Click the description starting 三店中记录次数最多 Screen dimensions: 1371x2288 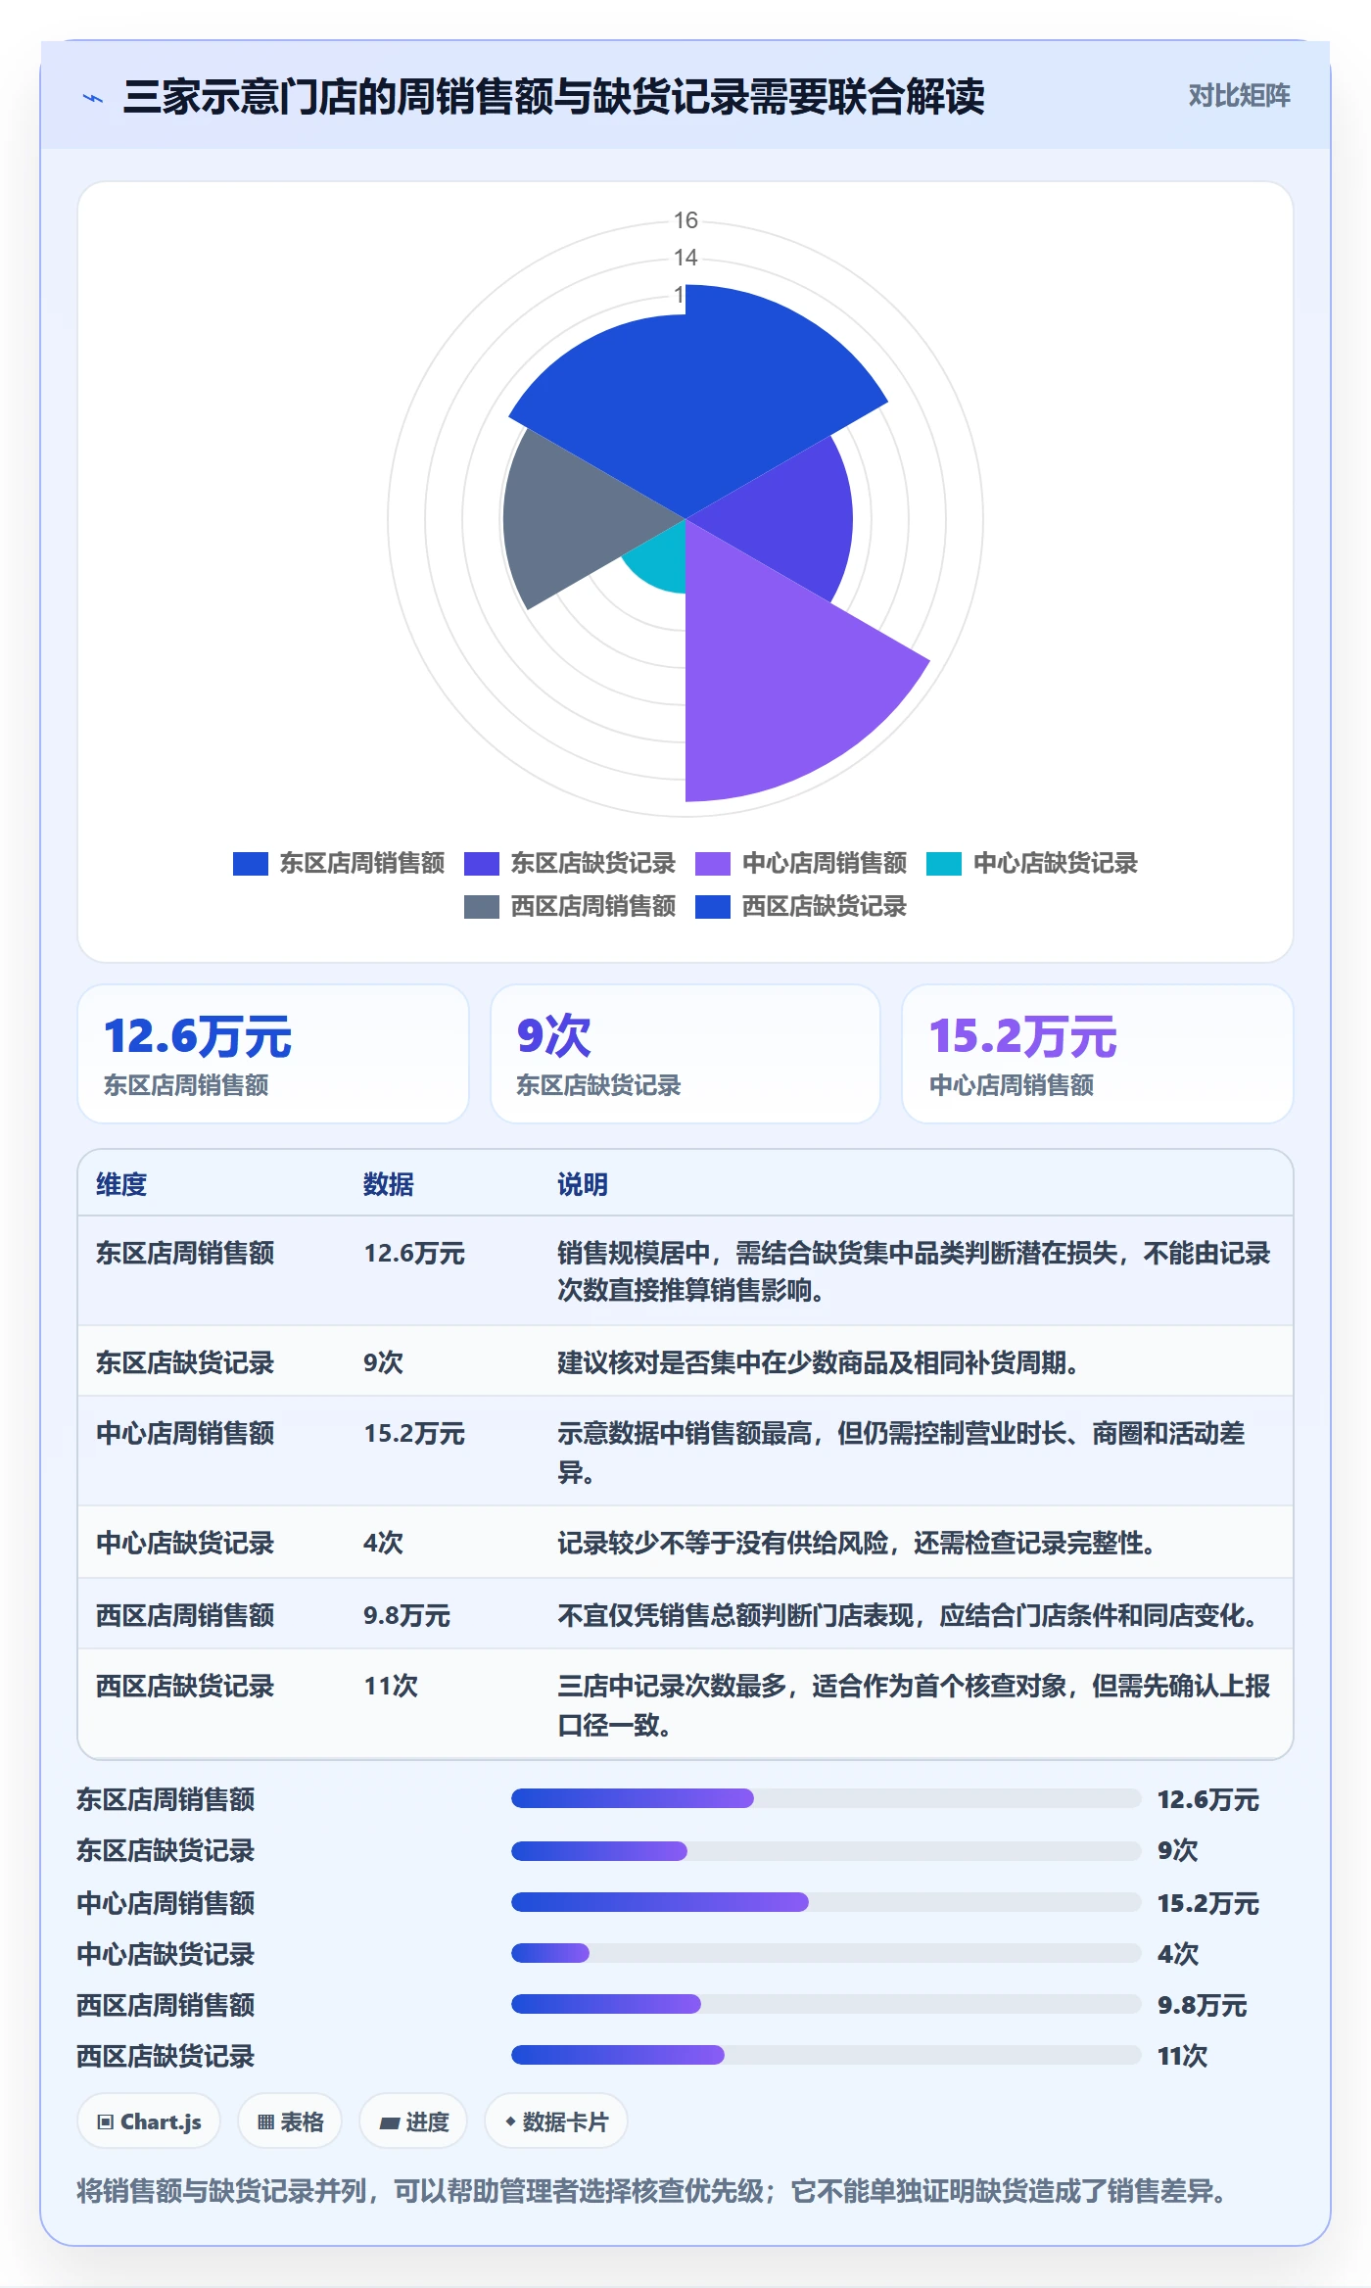pyautogui.click(x=914, y=1704)
